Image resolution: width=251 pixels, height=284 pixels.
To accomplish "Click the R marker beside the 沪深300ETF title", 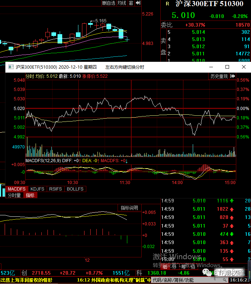I will (x=168, y=4).
